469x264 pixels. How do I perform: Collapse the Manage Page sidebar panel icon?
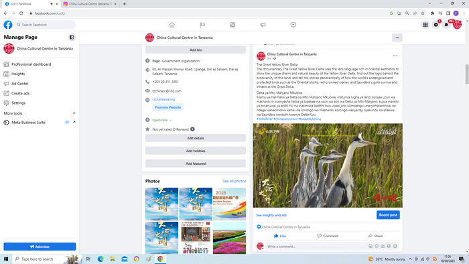coord(72,37)
